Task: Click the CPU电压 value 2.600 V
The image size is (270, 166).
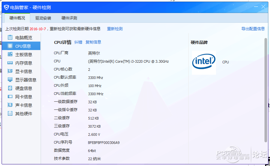Action: (x=94, y=134)
